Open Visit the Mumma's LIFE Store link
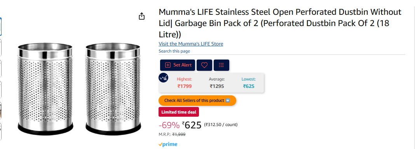 click(x=191, y=44)
